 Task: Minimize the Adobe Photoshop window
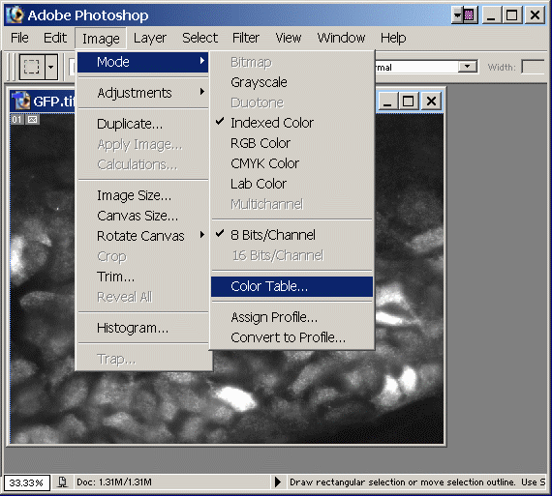pyautogui.click(x=491, y=15)
